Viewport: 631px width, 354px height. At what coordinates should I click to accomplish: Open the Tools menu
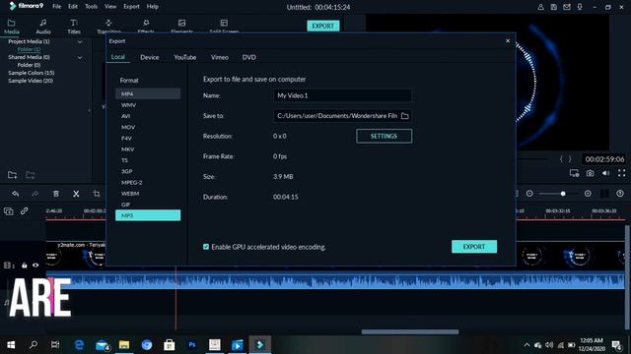91,7
